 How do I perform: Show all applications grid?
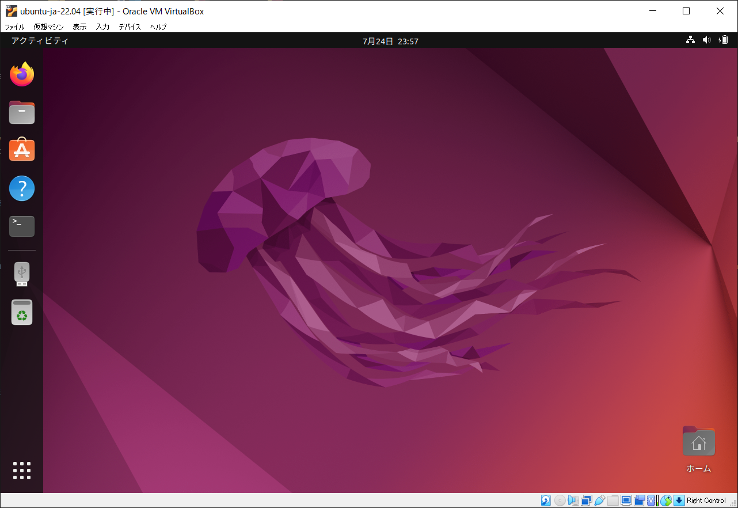click(22, 471)
